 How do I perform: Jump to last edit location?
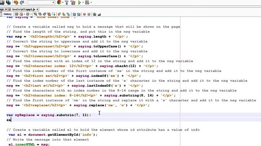click(17, 14)
